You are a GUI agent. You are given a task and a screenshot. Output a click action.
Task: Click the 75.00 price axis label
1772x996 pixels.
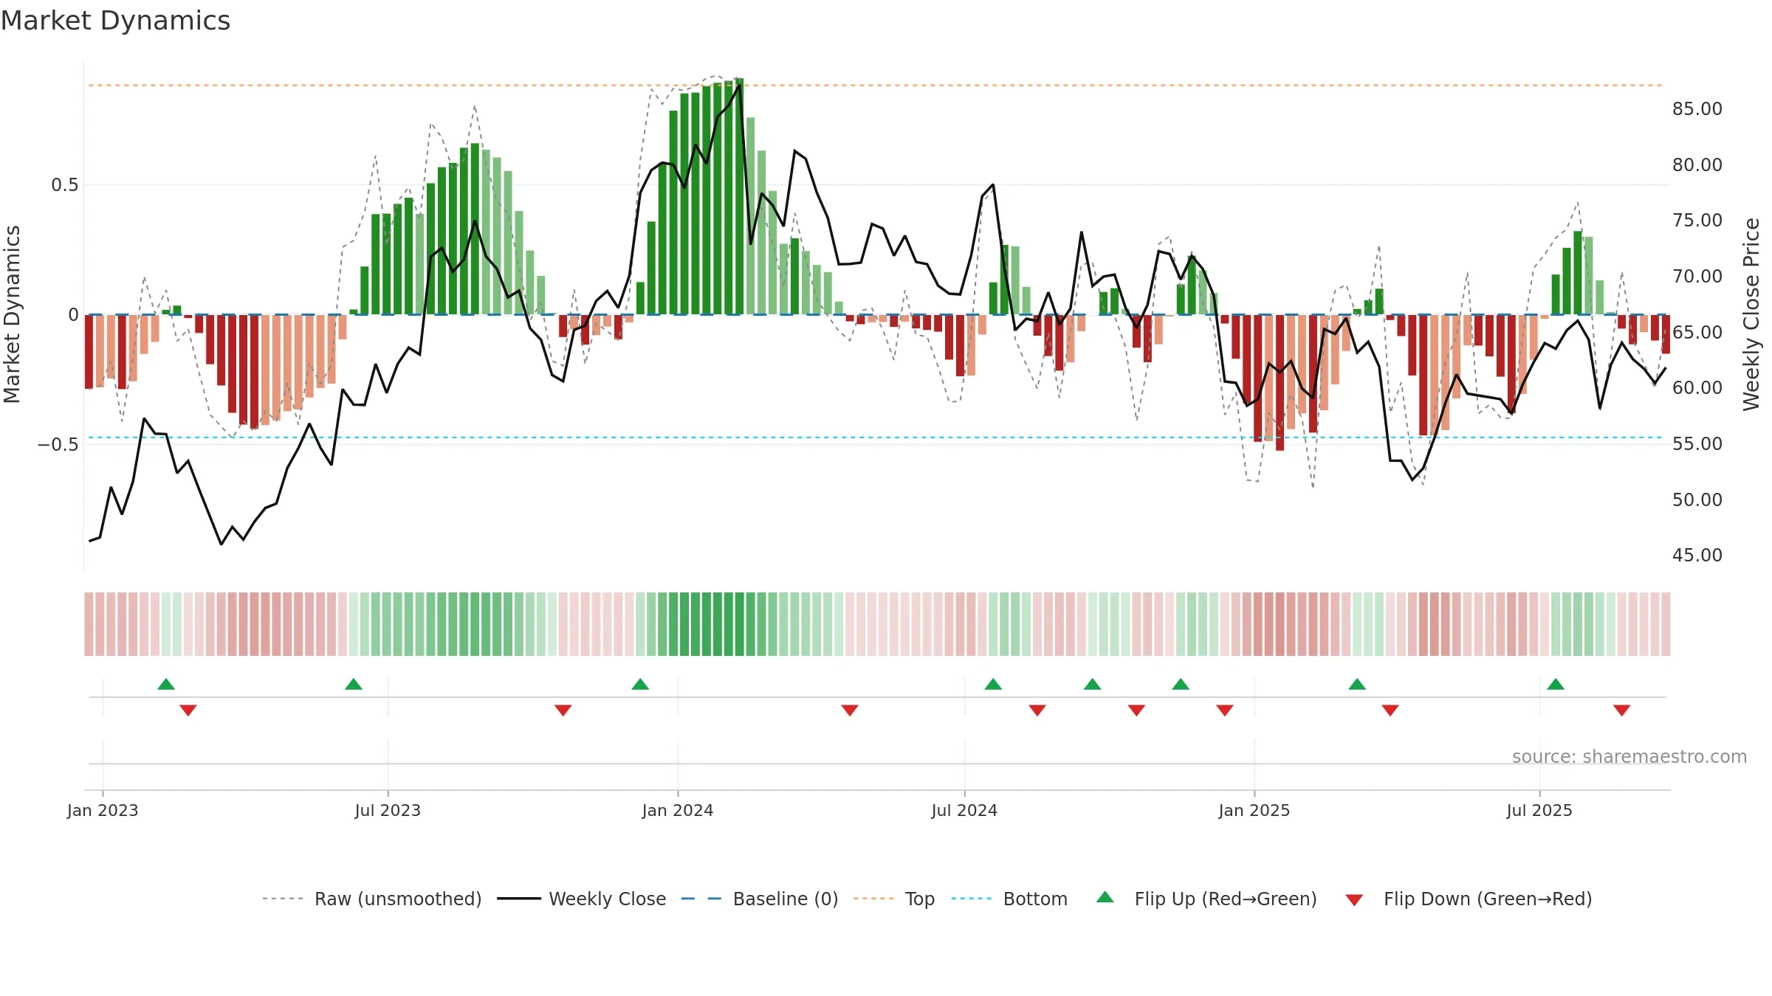click(x=1697, y=221)
